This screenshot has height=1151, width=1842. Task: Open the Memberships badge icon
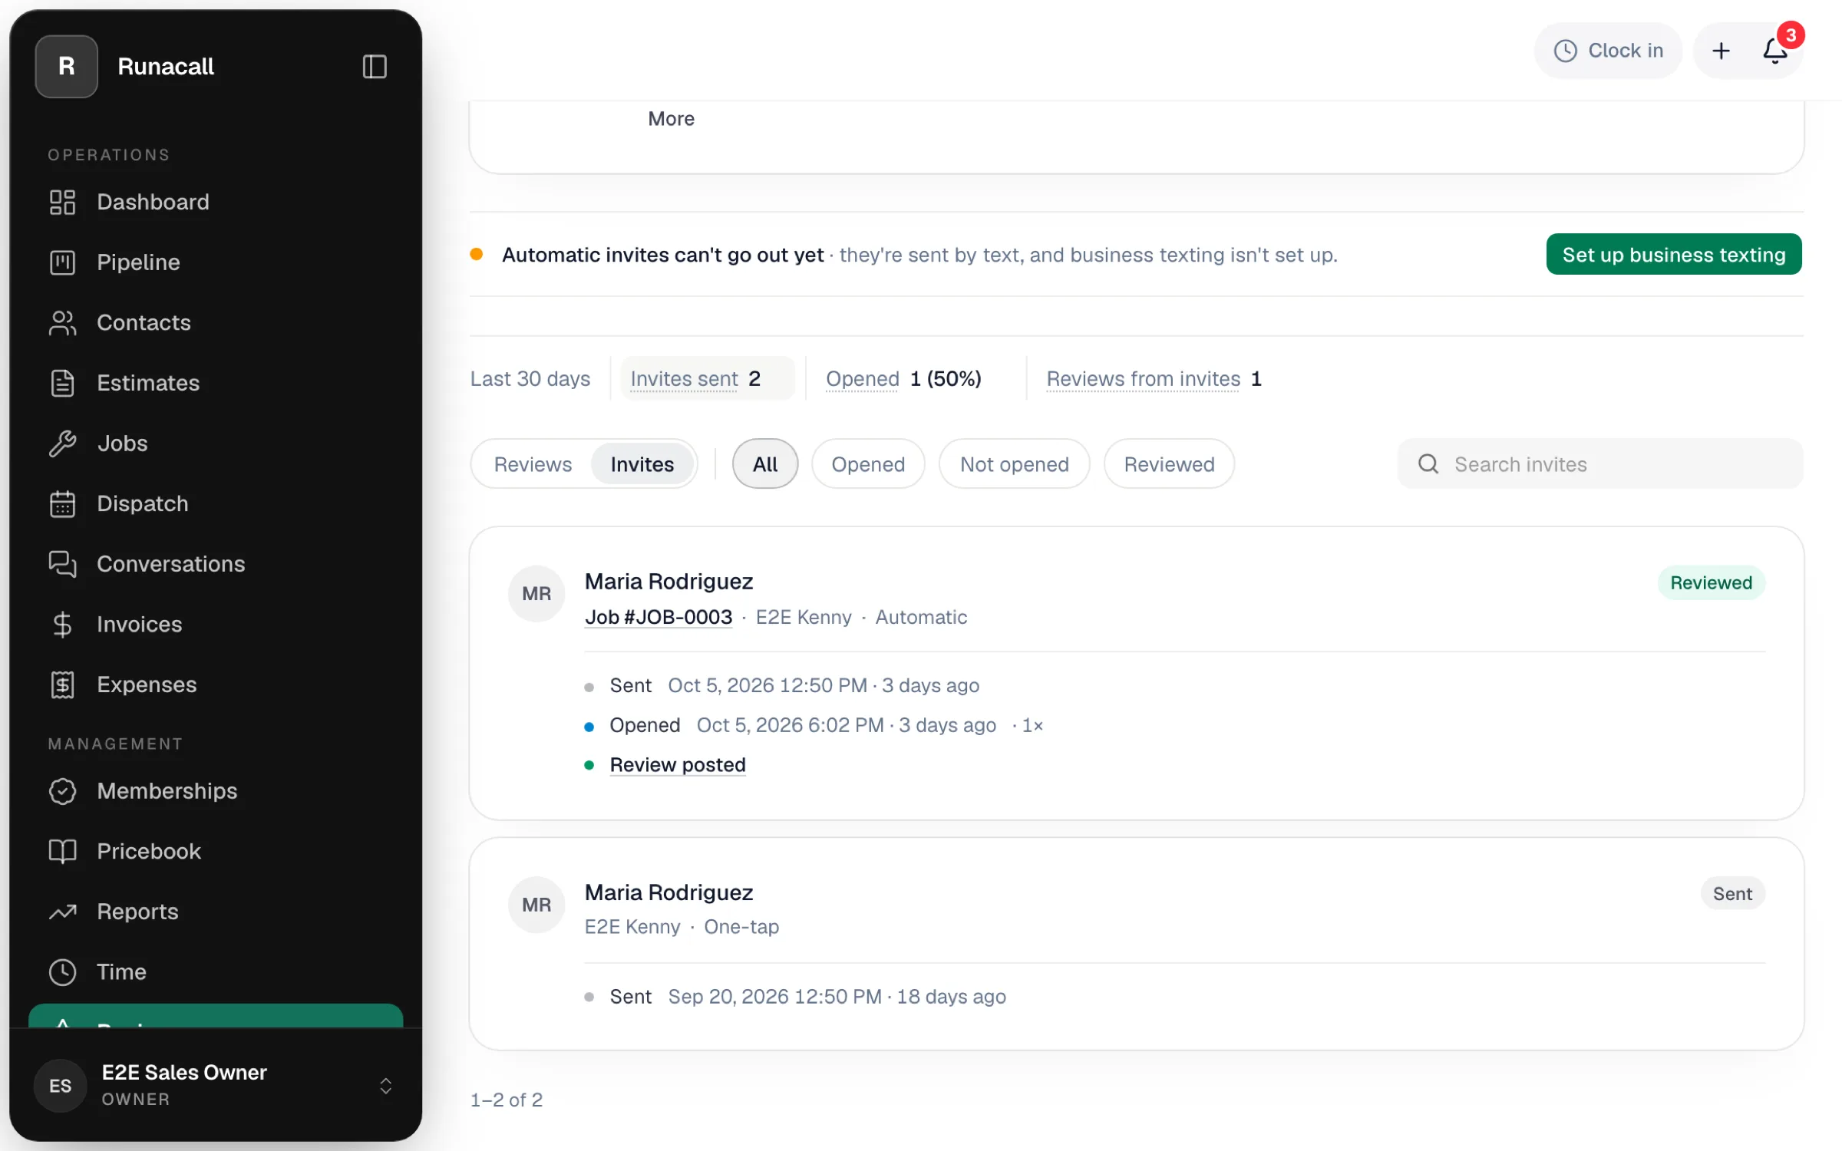click(62, 791)
